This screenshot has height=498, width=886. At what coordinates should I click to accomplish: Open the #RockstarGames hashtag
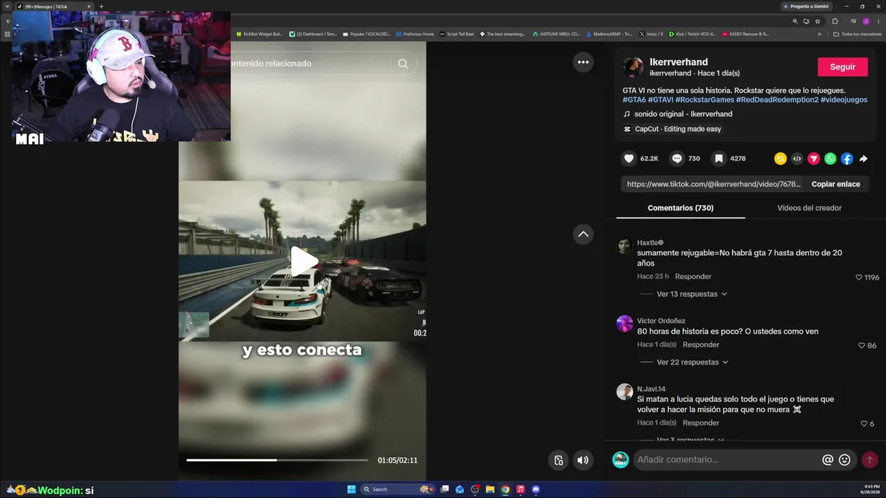click(x=704, y=100)
